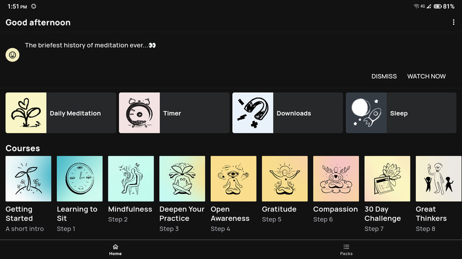Open the Great Thinkers course
The height and width of the screenshot is (259, 462).
click(438, 179)
